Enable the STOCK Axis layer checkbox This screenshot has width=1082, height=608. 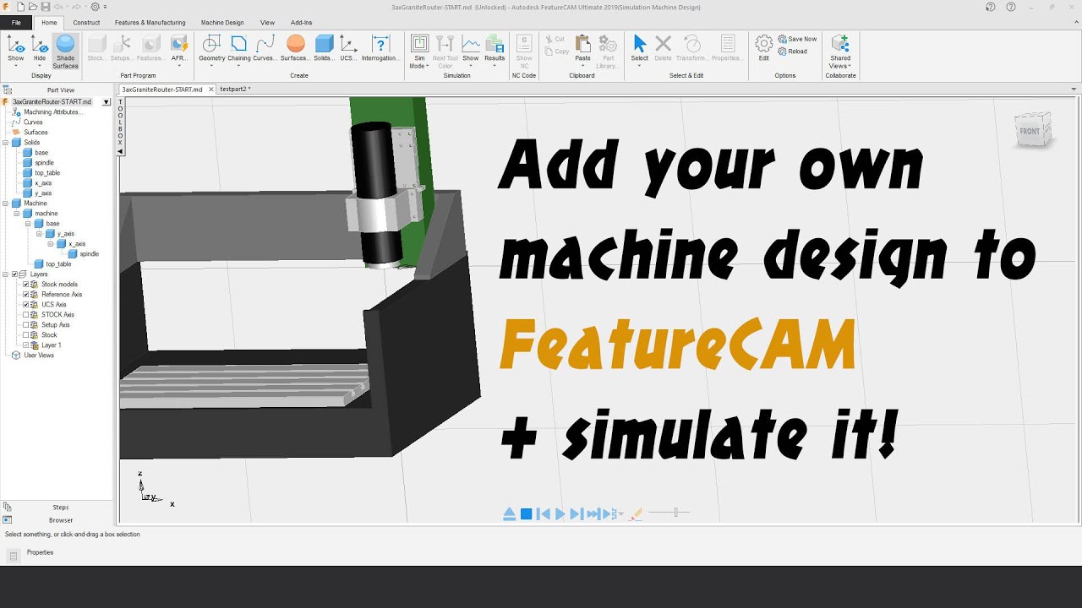pos(25,315)
